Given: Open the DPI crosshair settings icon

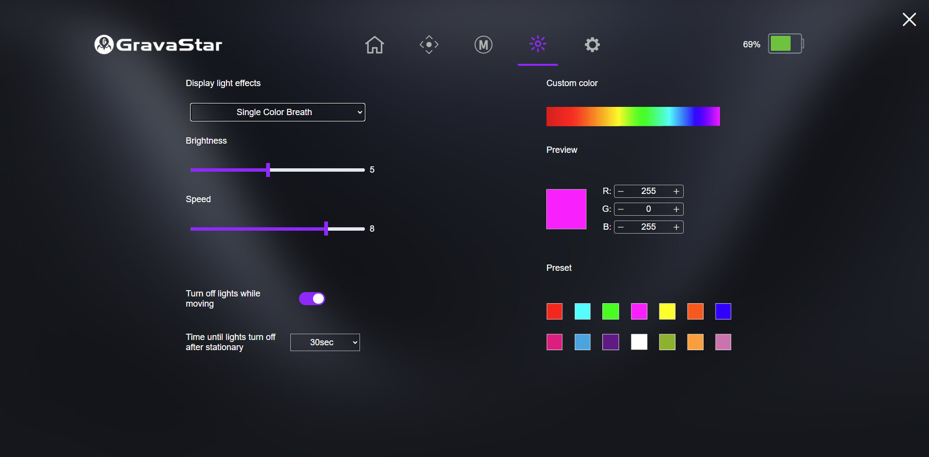Looking at the screenshot, I should [x=429, y=45].
